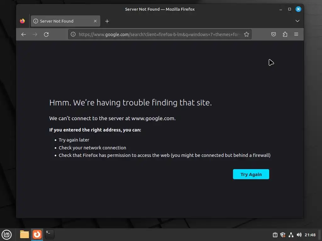The width and height of the screenshot is (322, 241).
Task: Click window title Server Not Found — Mozilla Firefox
Action: tap(160, 9)
